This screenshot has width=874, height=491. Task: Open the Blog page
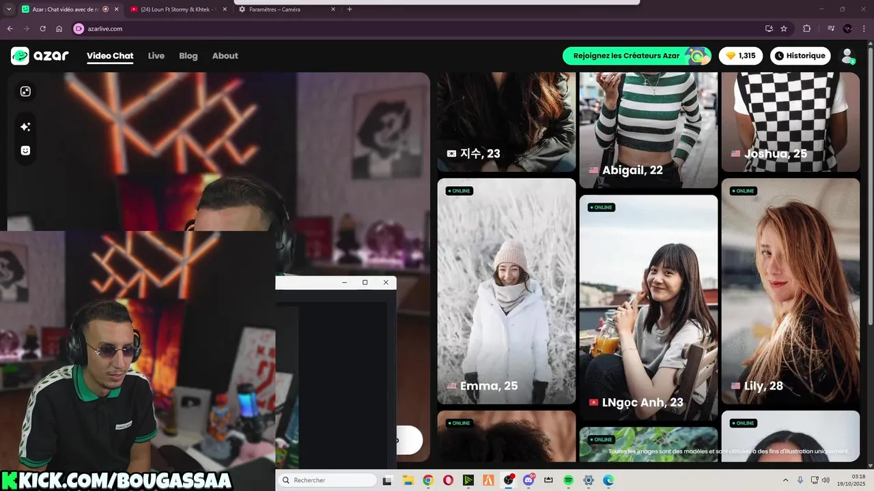(188, 56)
